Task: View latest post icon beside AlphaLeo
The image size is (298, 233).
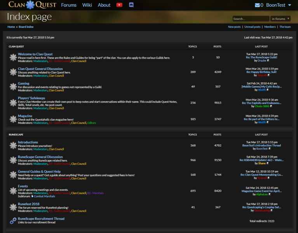Action: tap(270, 194)
